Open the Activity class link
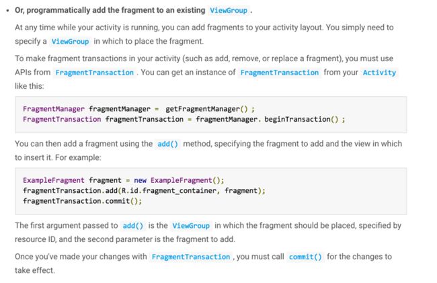 [379, 73]
